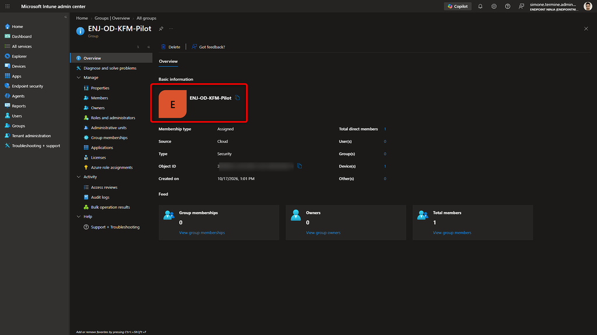Click View group owners link
The image size is (597, 335).
pos(323,233)
